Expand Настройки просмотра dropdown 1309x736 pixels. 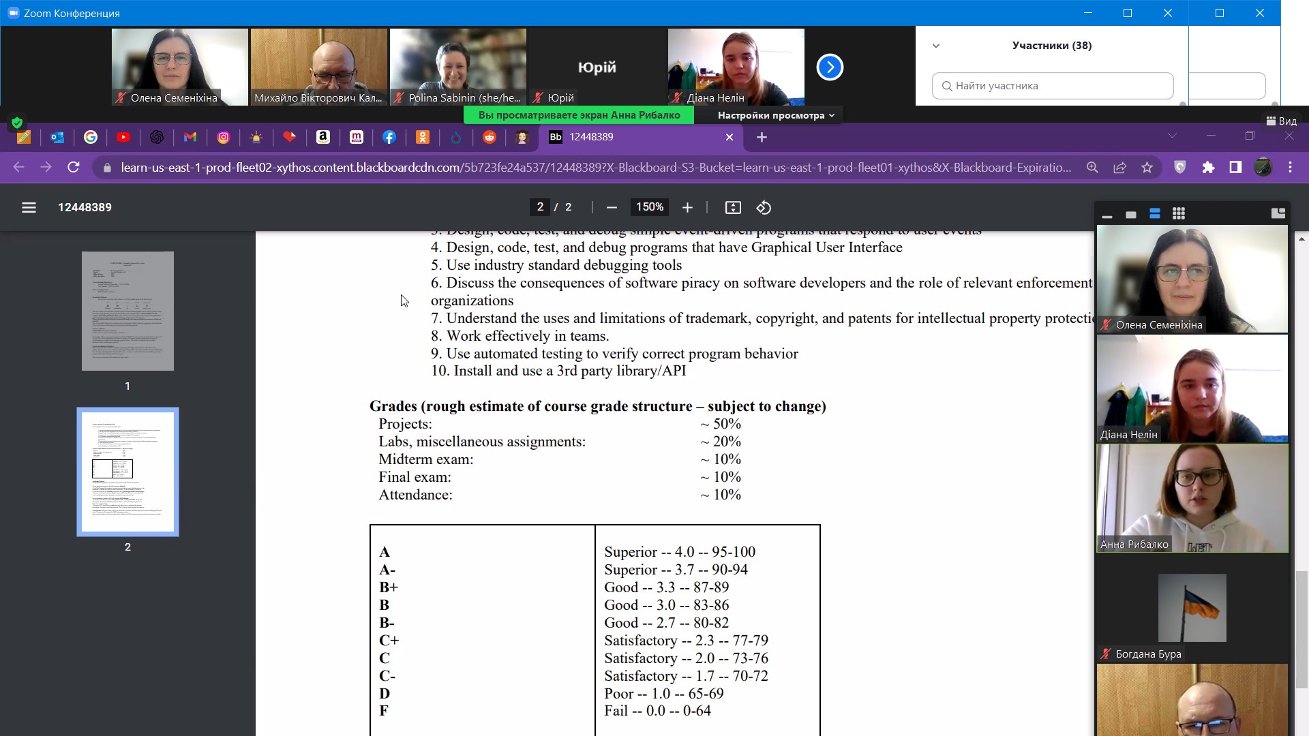(x=775, y=115)
